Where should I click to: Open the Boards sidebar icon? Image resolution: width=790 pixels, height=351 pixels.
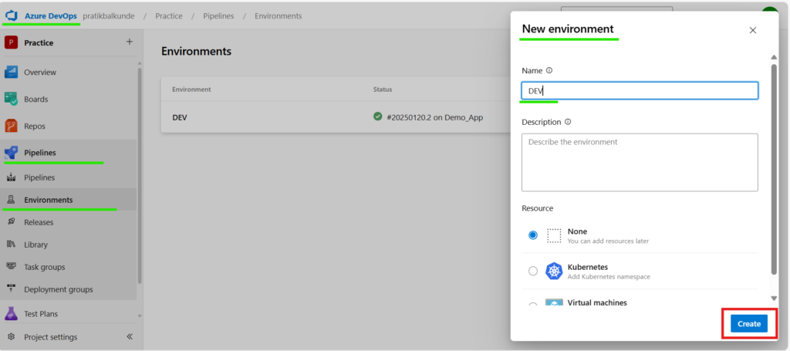11,100
